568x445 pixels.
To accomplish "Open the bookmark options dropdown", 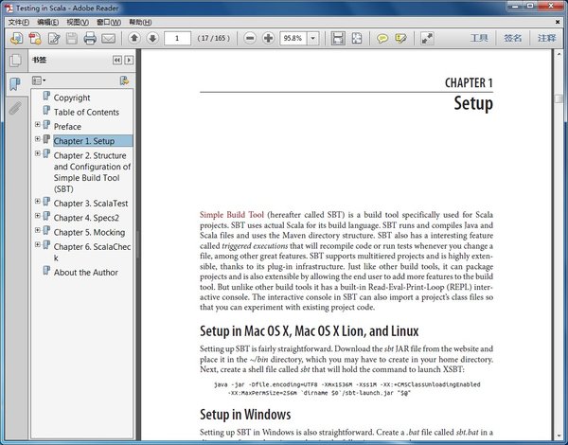I will (x=39, y=80).
